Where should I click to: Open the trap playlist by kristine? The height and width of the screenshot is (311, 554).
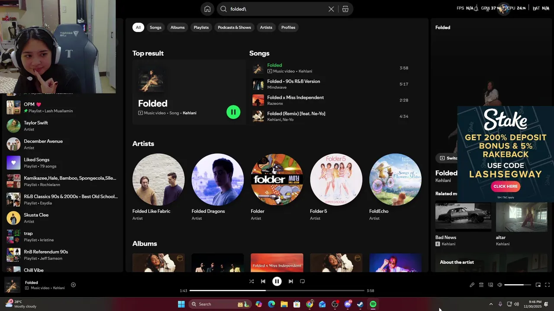(63, 236)
